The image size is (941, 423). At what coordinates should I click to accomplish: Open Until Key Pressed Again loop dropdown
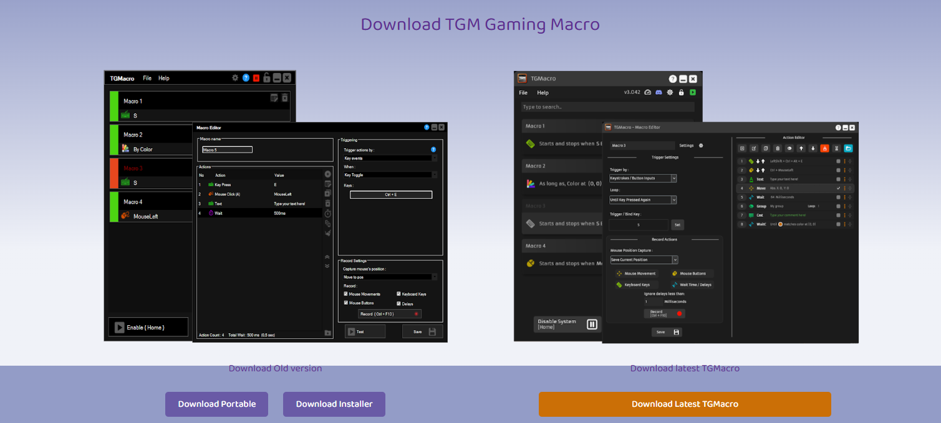pyautogui.click(x=643, y=200)
